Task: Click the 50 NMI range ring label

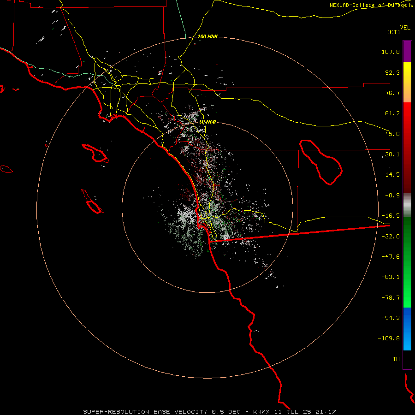Action: coord(207,122)
